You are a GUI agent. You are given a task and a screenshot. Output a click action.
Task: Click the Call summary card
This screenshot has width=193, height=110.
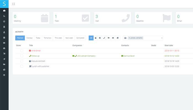[x=112, y=18]
